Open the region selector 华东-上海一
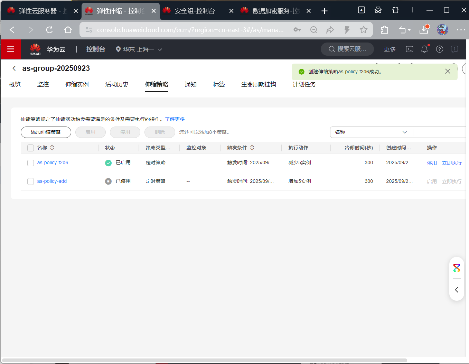Viewport: 469px width, 364px height. click(139, 49)
